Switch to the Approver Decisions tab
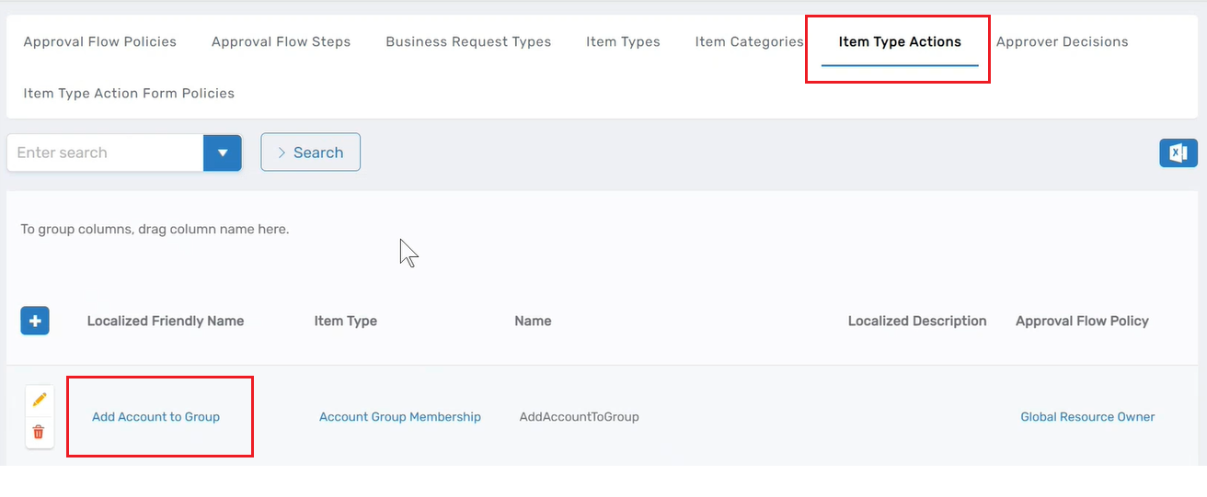Viewport: 1207px width, 497px height. click(1063, 41)
